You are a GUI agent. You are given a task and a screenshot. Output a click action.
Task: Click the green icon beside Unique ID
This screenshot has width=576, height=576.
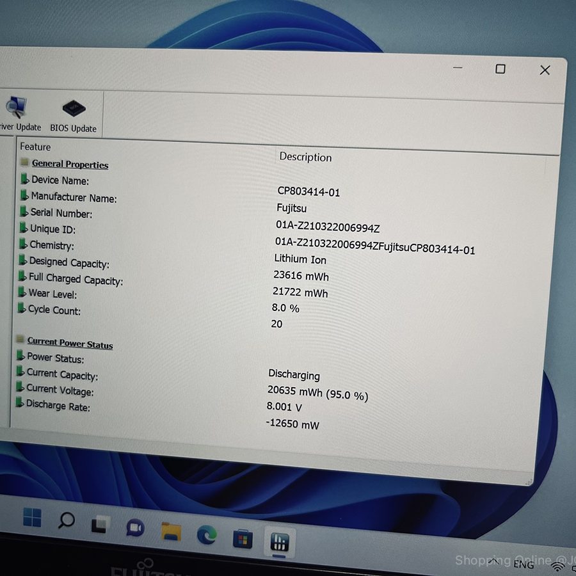24,227
